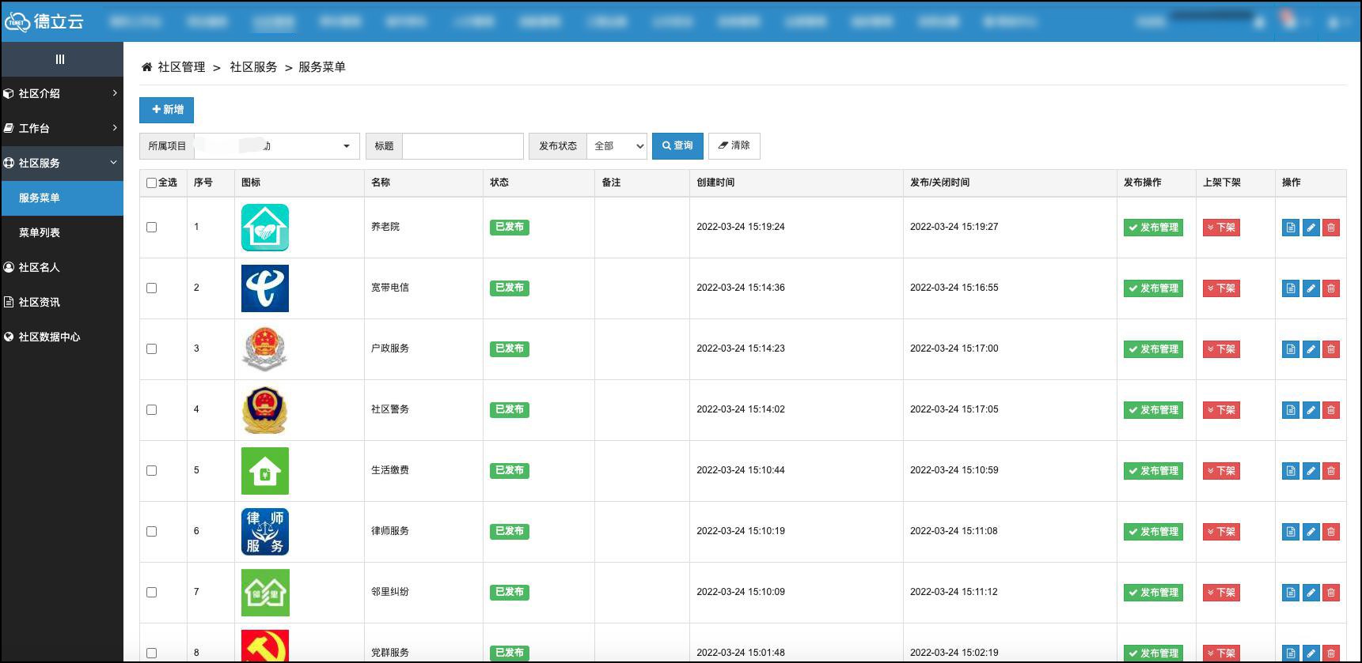Open 社区数据中心 in the sidebar
1362x663 pixels.
(62, 337)
